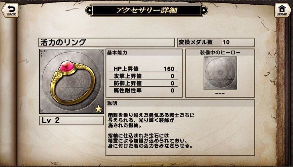
Task: Tap the 変換メダル数 10 box
Action: 216,42
